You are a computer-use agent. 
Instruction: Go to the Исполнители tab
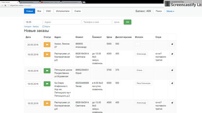coord(63,11)
